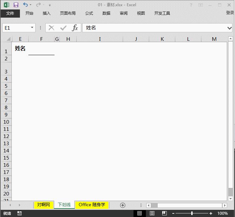Click the column I header
This screenshot has width=235, height=217.
[x=100, y=39]
